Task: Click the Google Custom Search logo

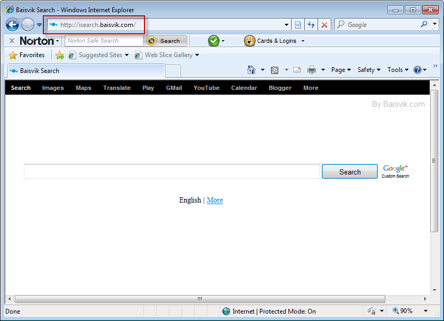Action: click(x=395, y=171)
